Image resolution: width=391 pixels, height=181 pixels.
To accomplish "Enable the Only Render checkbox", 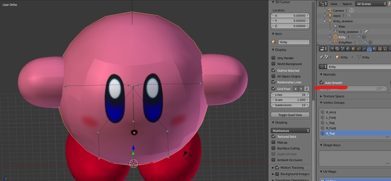I will pos(273,58).
